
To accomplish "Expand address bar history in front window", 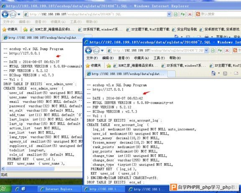I will (206, 50).
